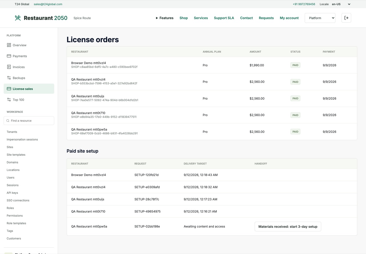This screenshot has height=254, width=366.
Task: Click the Top 100 sidebar icon
Action: (x=9, y=100)
